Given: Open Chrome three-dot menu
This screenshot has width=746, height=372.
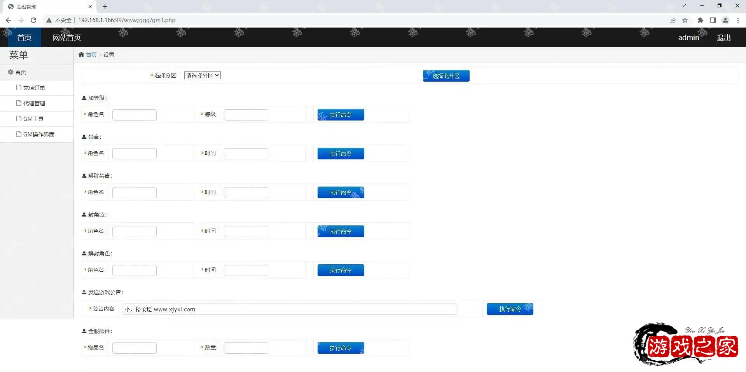Looking at the screenshot, I should (x=738, y=20).
